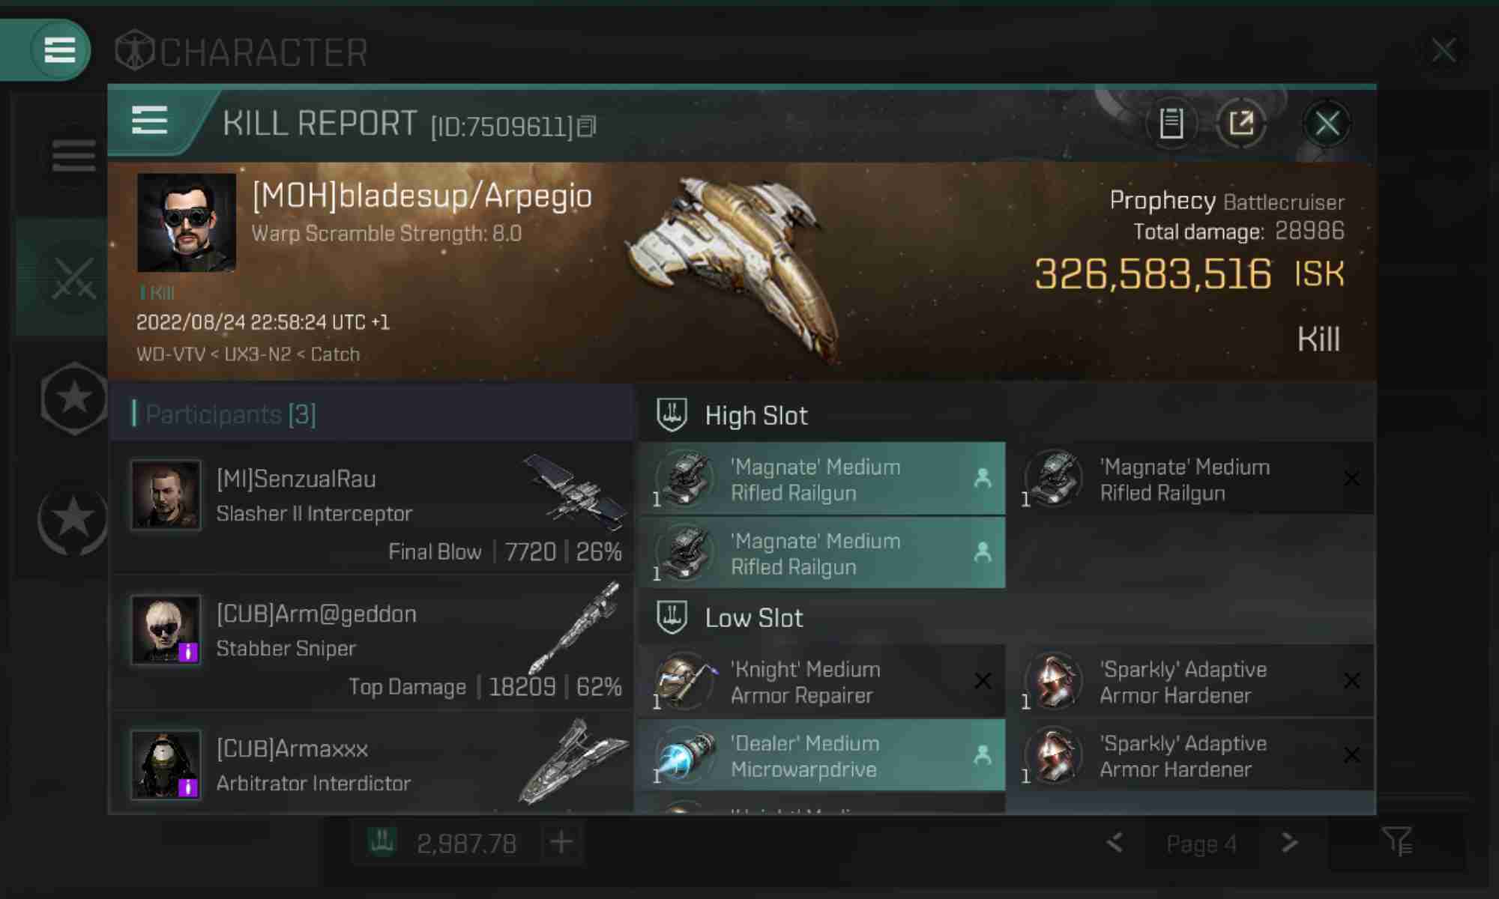Open [CUB]Arm@geddon portrait
The width and height of the screenshot is (1499, 899).
(x=166, y=629)
